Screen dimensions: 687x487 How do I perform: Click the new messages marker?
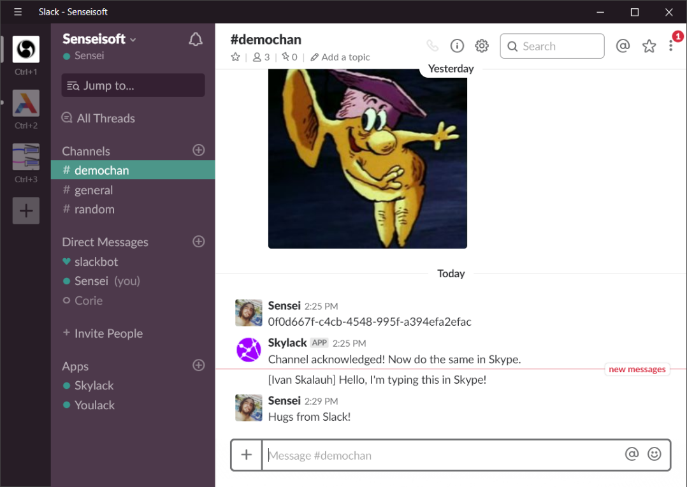pyautogui.click(x=637, y=369)
